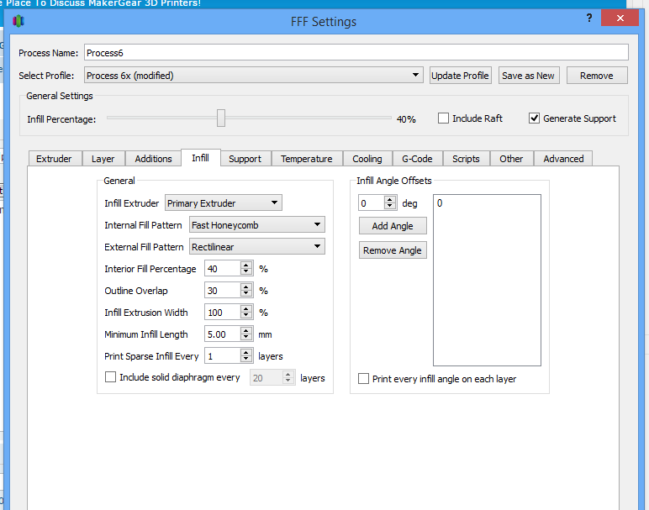Increase infill angle degree with up arrow
649x510 pixels.
pos(390,200)
